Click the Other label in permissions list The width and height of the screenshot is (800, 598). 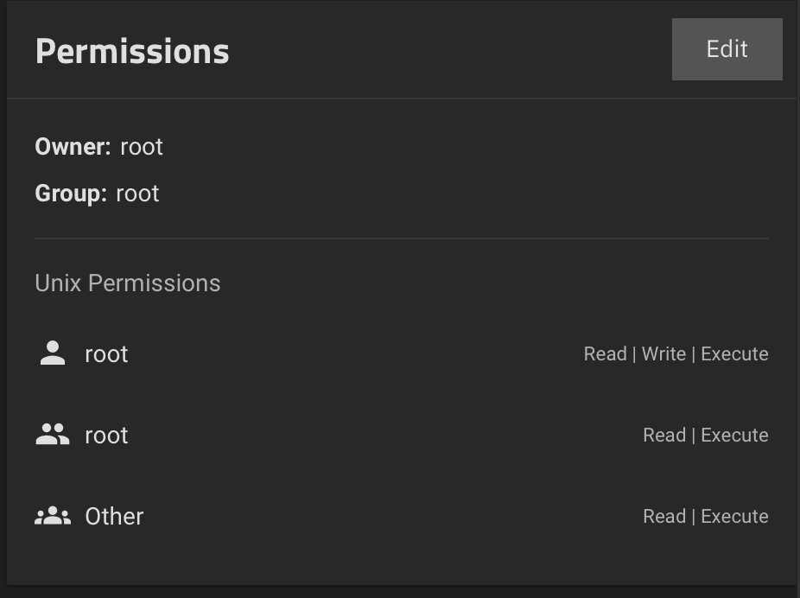tap(114, 517)
